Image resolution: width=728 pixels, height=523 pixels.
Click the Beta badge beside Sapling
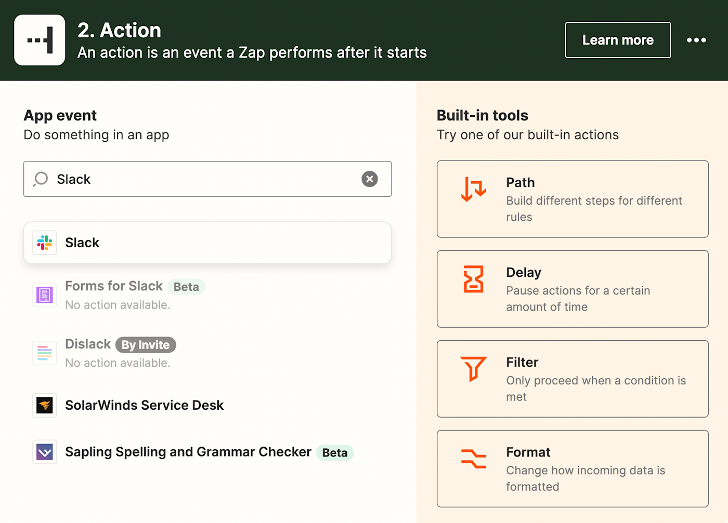coord(335,453)
